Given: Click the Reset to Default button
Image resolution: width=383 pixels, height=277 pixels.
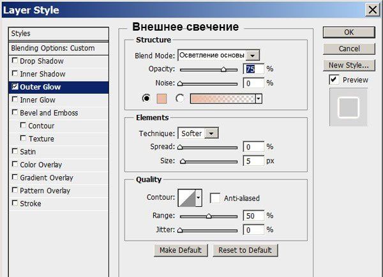Looking at the screenshot, I should tap(245, 250).
